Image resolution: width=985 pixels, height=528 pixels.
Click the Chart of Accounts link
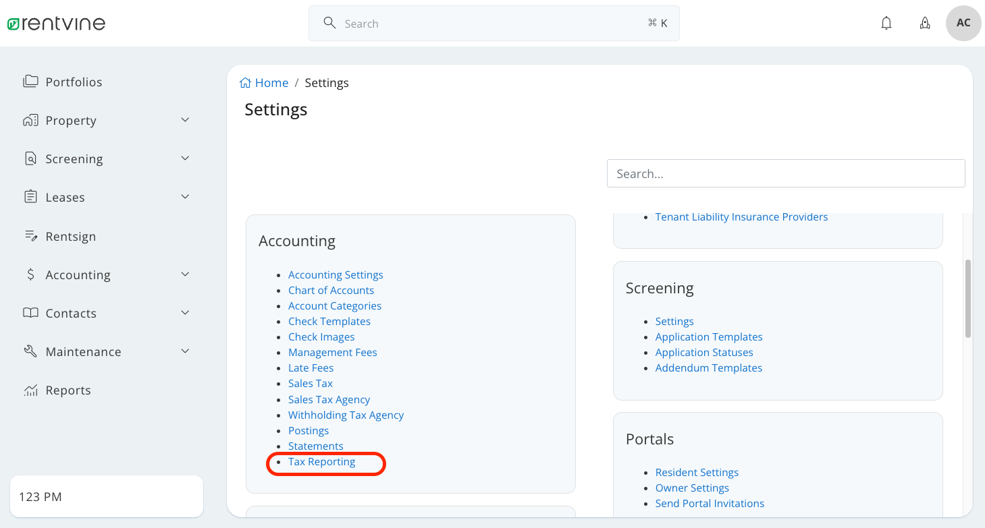(331, 290)
